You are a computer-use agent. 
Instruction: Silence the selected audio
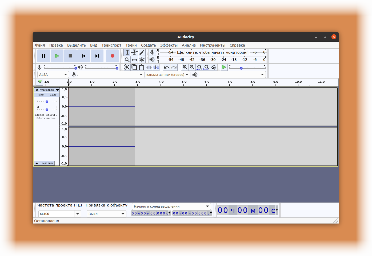156,67
